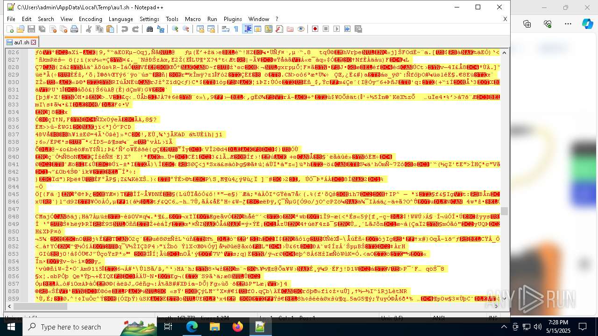
Task: Open Find with the binoculars icon
Action: pos(150,29)
